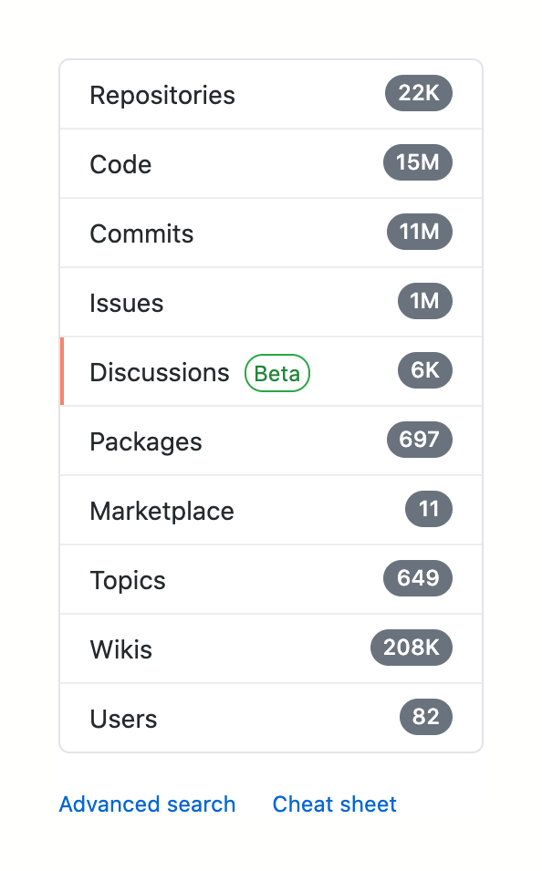Screen dimensions: 542x871
Task: Show results for Topics
Action: pyautogui.click(x=128, y=579)
